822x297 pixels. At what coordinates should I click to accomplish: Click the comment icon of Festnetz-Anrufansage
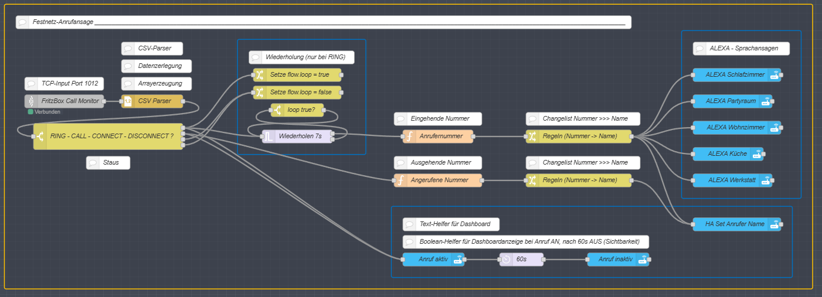(22, 22)
